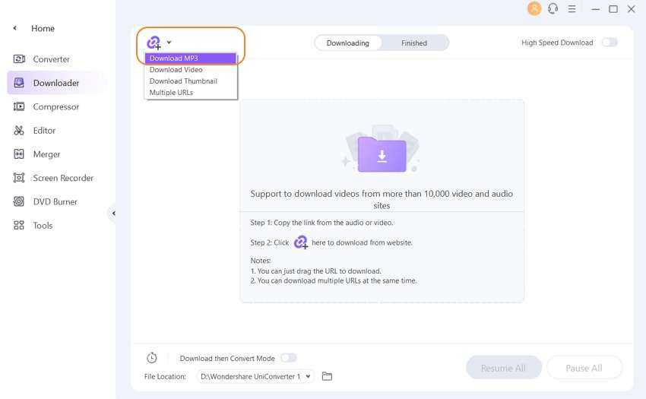646x399 pixels.
Task: Collapse the left sidebar panel arrow
Action: [x=114, y=214]
